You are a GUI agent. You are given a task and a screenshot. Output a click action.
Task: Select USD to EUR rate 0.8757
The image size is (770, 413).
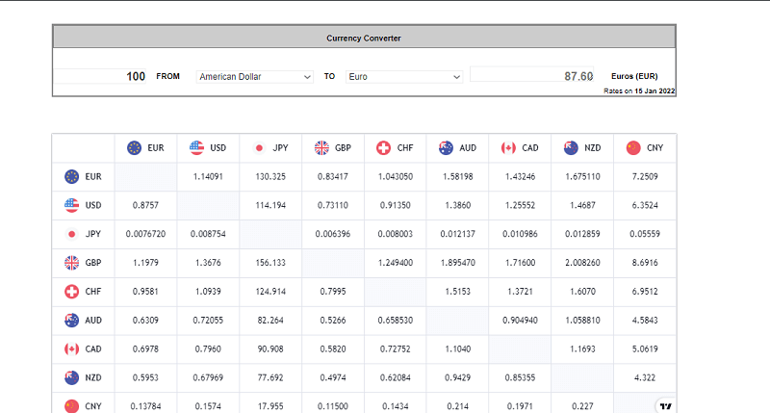[146, 205]
